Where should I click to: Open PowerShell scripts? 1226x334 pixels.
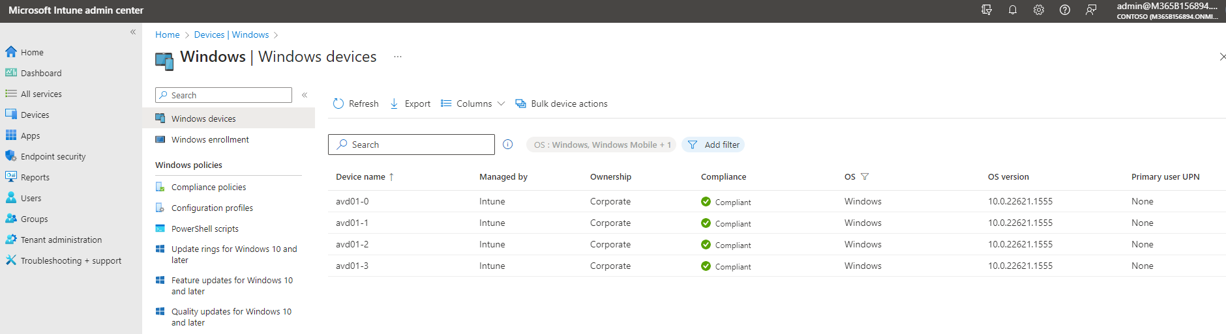205,229
